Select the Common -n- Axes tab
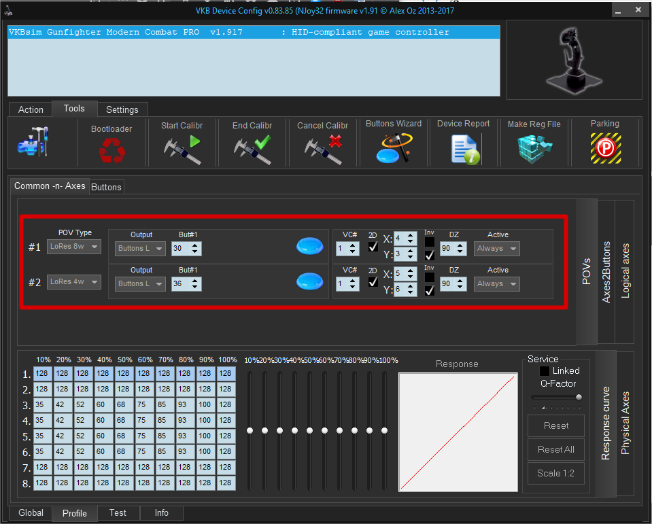 pyautogui.click(x=50, y=186)
